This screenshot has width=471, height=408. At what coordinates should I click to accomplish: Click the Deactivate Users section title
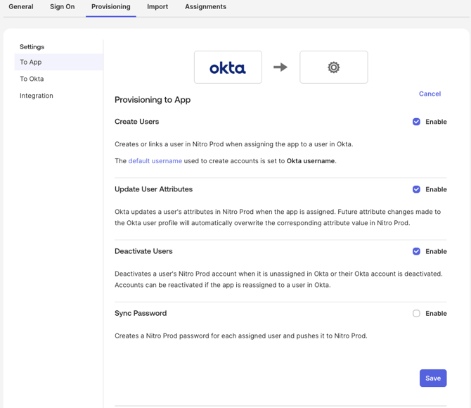click(143, 251)
